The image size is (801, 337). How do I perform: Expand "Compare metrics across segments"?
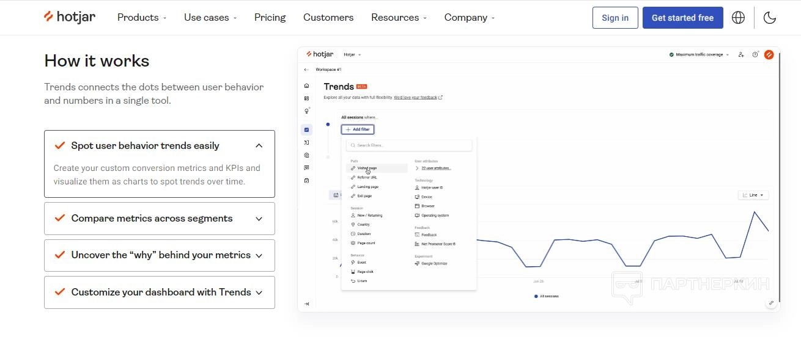click(x=259, y=219)
